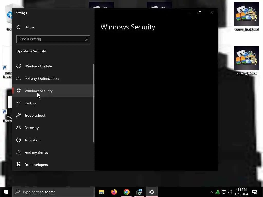Select the lower BMV_Bureau desktop shortcut
263x197 pixels.
pyautogui.click(x=7, y=106)
